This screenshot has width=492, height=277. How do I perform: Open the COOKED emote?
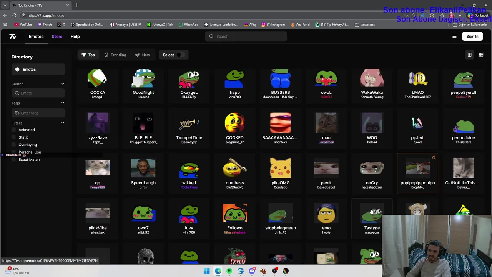(235, 128)
